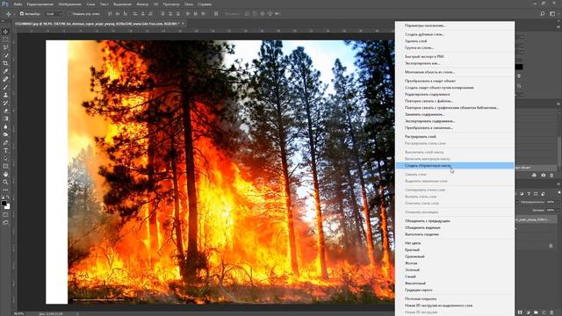Select the Eraser tool
Screen dimensions: 562x316
tap(5, 111)
